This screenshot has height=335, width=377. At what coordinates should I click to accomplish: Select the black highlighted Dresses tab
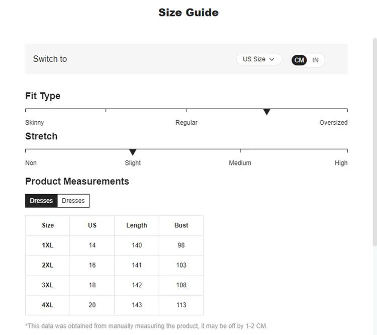click(x=41, y=201)
